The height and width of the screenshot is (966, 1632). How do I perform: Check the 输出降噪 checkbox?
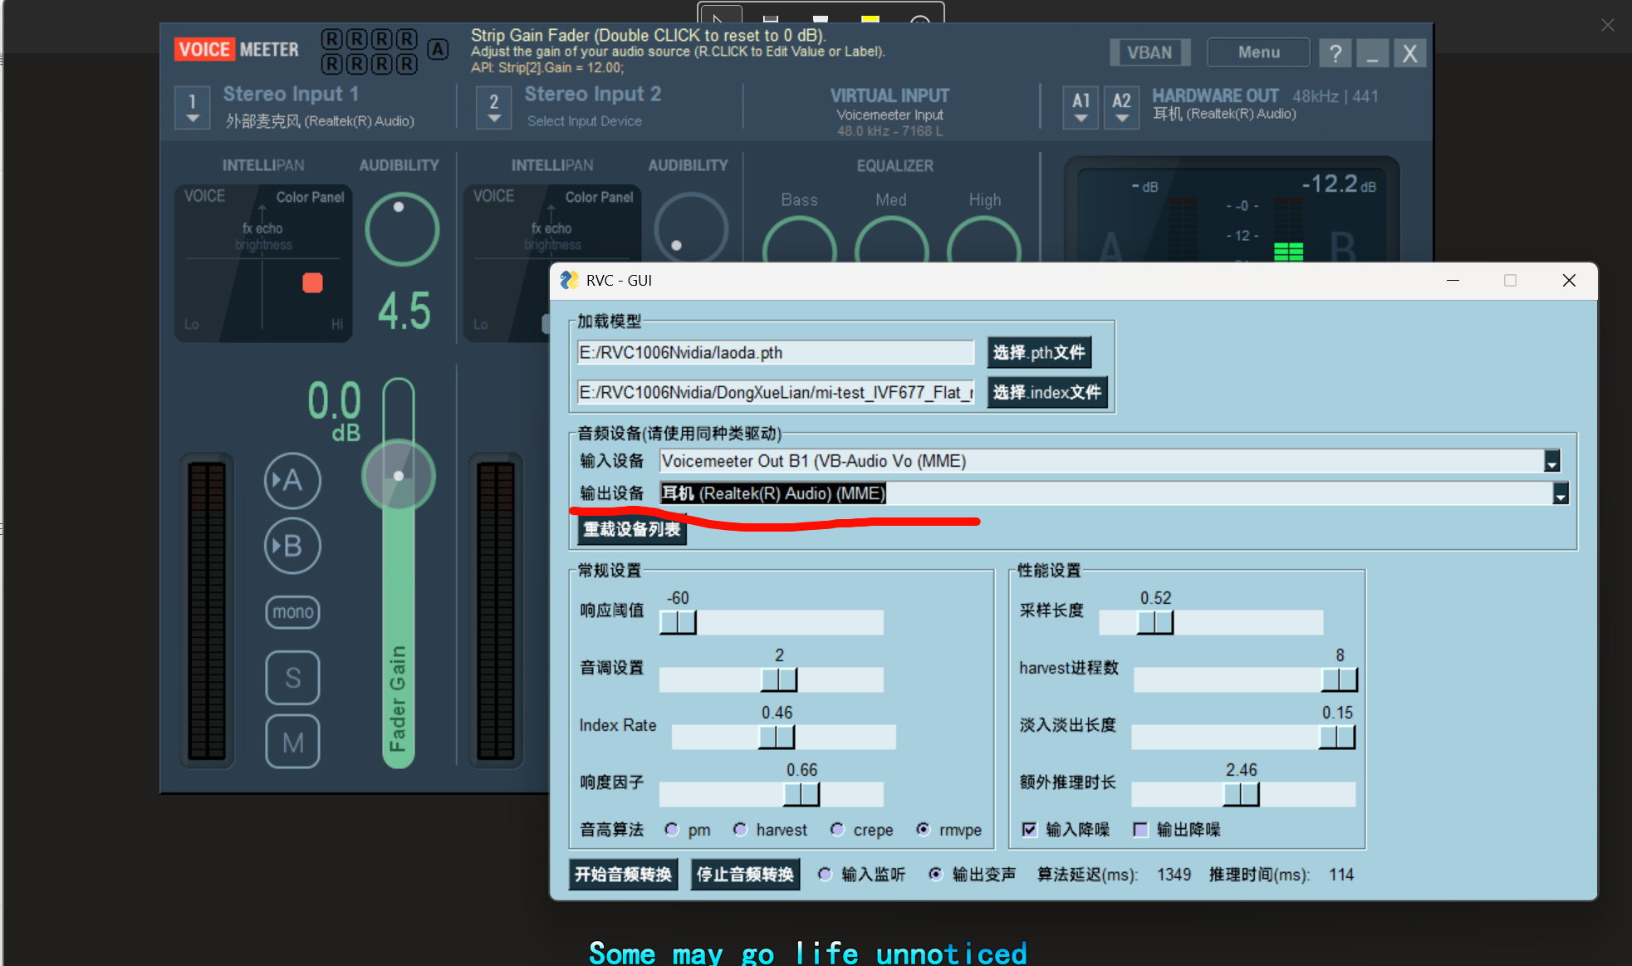point(1140,829)
